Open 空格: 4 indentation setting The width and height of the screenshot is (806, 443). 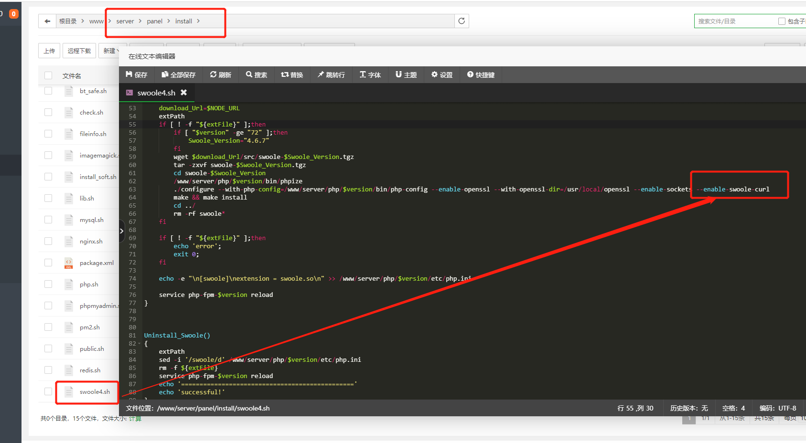click(x=733, y=408)
